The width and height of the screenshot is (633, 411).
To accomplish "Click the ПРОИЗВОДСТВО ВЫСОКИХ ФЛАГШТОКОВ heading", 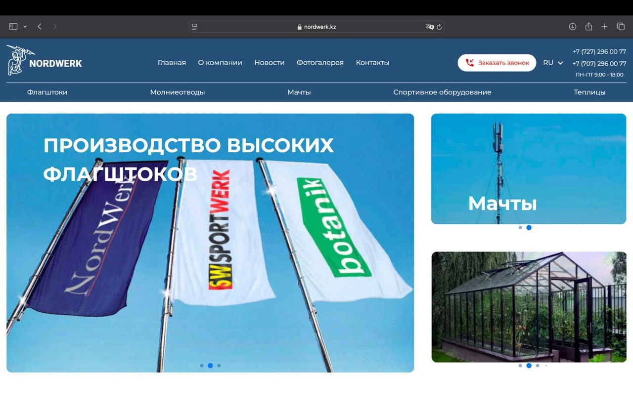I will pyautogui.click(x=188, y=160).
